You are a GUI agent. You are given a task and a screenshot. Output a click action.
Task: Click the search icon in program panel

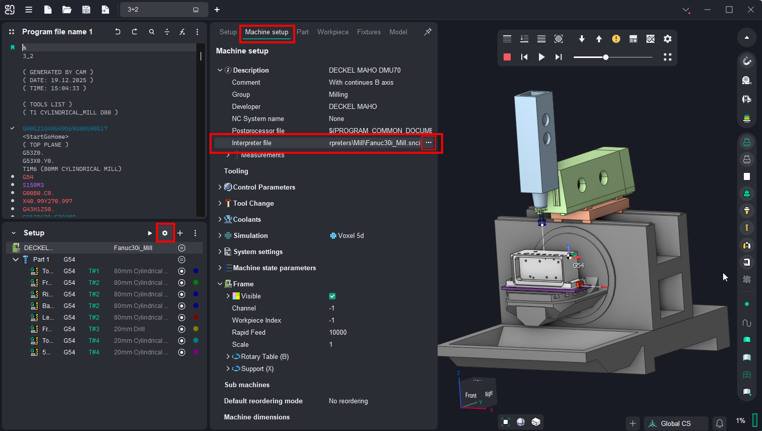[x=151, y=32]
